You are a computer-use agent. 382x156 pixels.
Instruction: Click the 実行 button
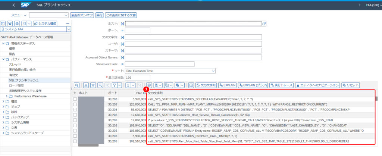click(99, 15)
